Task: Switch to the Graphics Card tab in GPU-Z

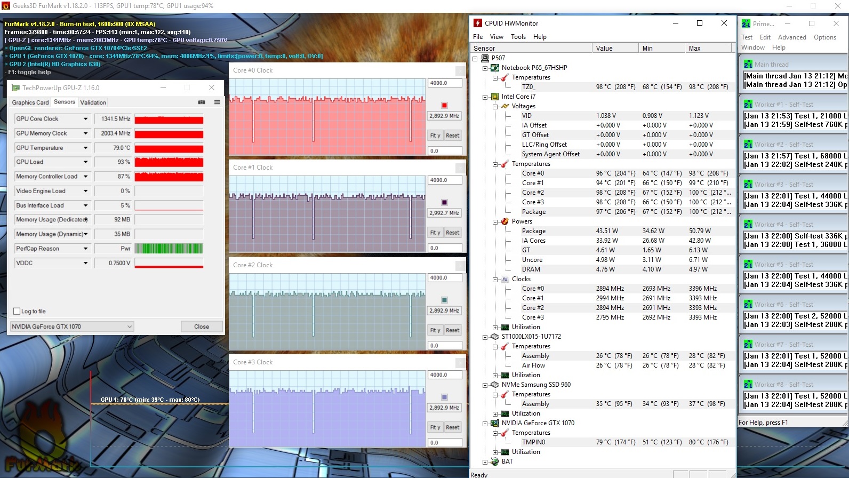Action: (30, 102)
